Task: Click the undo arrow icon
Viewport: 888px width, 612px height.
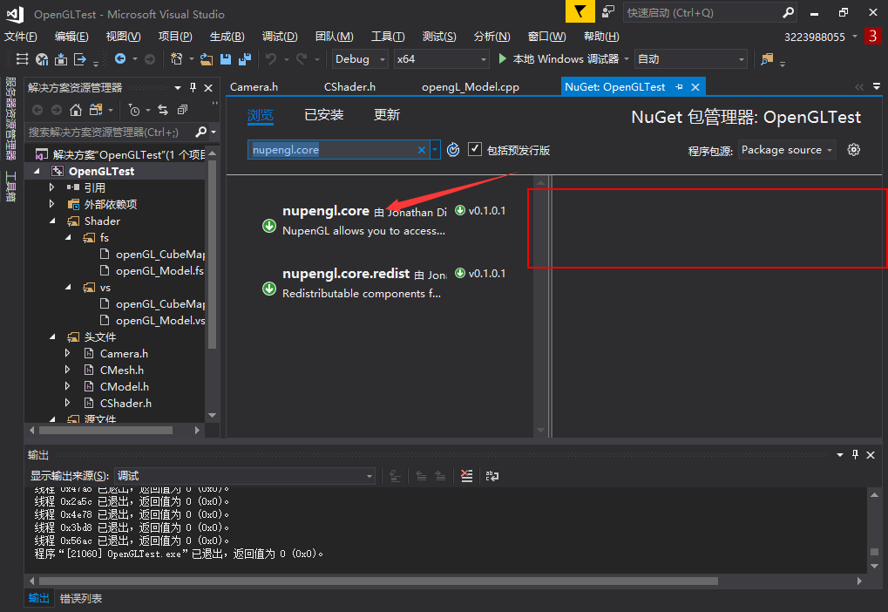Action: 271,59
